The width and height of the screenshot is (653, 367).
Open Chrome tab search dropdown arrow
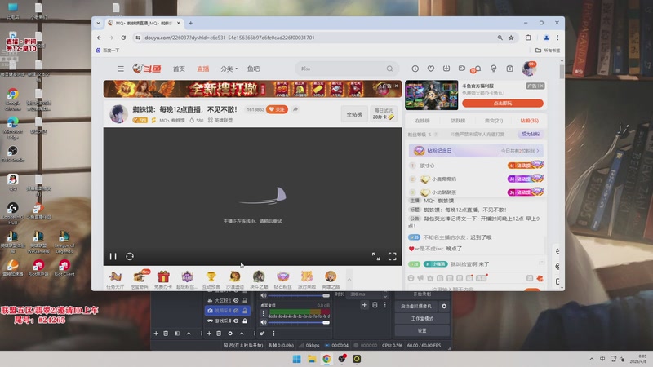tap(98, 23)
